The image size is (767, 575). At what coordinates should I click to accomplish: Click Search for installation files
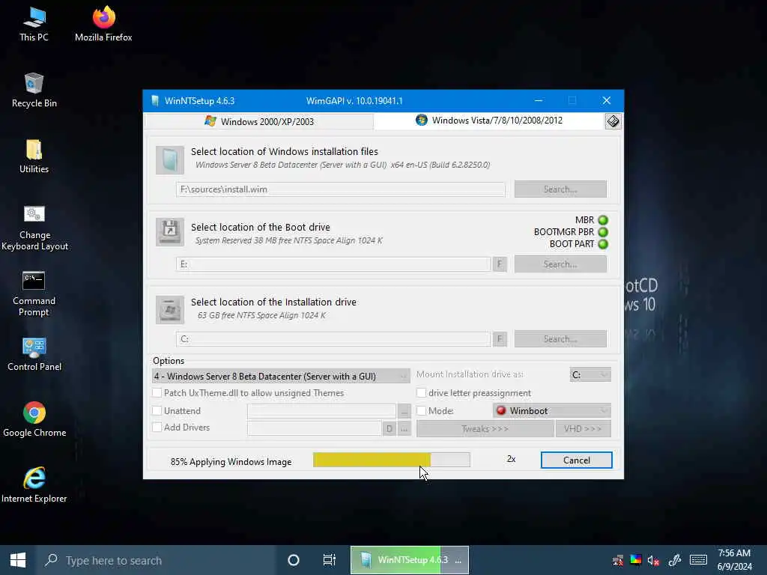pos(560,189)
